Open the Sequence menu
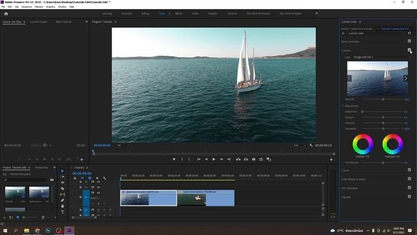The image size is (417, 235). [26, 7]
